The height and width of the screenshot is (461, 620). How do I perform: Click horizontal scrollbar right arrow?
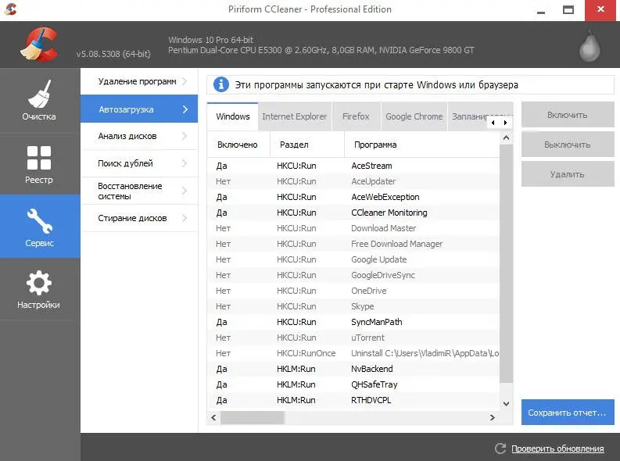point(493,417)
